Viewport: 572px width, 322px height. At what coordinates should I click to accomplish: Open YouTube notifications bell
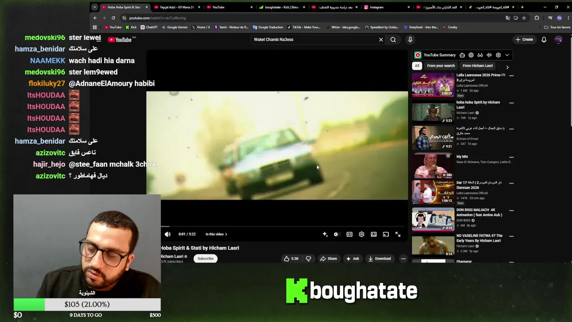click(x=544, y=39)
